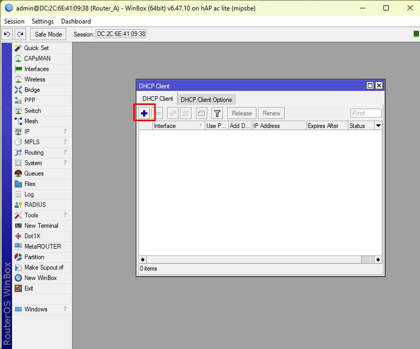Open New Terminal from sidebar
Screen dimensions: 420x349
(x=41, y=226)
